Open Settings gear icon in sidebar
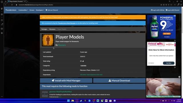This screenshot has width=183, height=103. pos(2,33)
